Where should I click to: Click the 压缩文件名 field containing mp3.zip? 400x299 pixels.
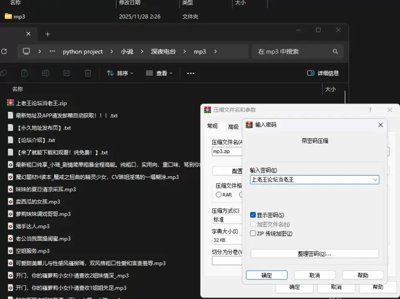pyautogui.click(x=227, y=152)
